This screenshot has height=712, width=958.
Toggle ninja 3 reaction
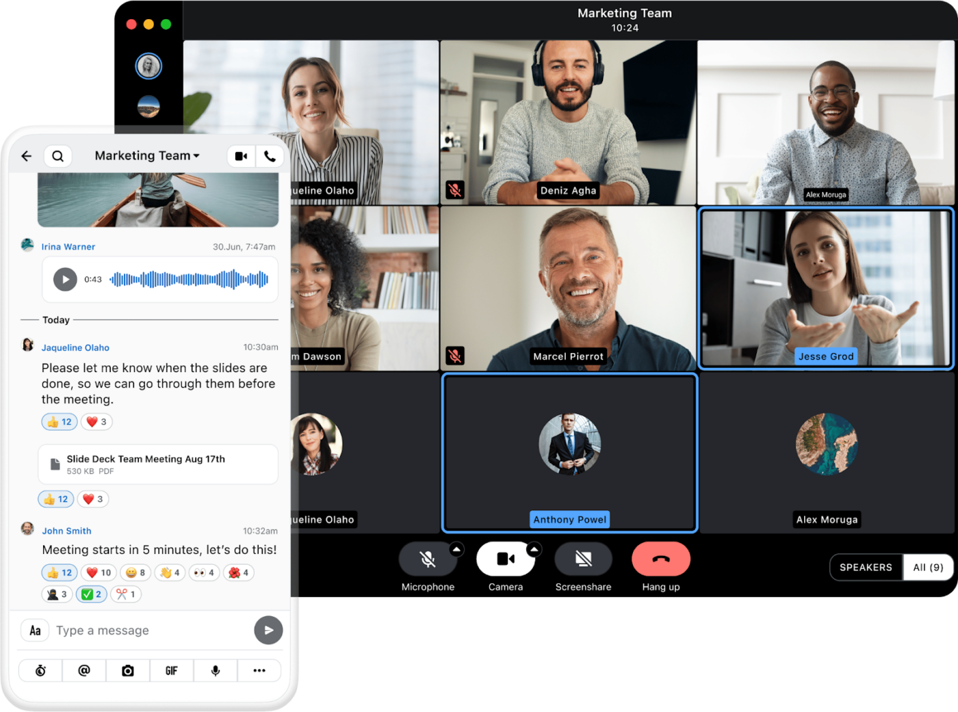tap(57, 594)
